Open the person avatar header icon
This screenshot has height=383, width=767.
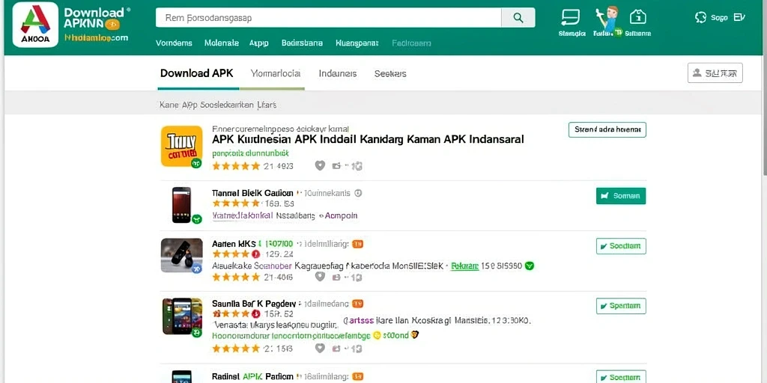coord(607,22)
